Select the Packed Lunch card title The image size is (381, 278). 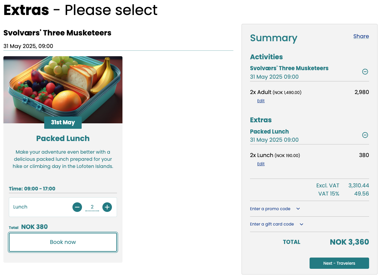pyautogui.click(x=63, y=139)
